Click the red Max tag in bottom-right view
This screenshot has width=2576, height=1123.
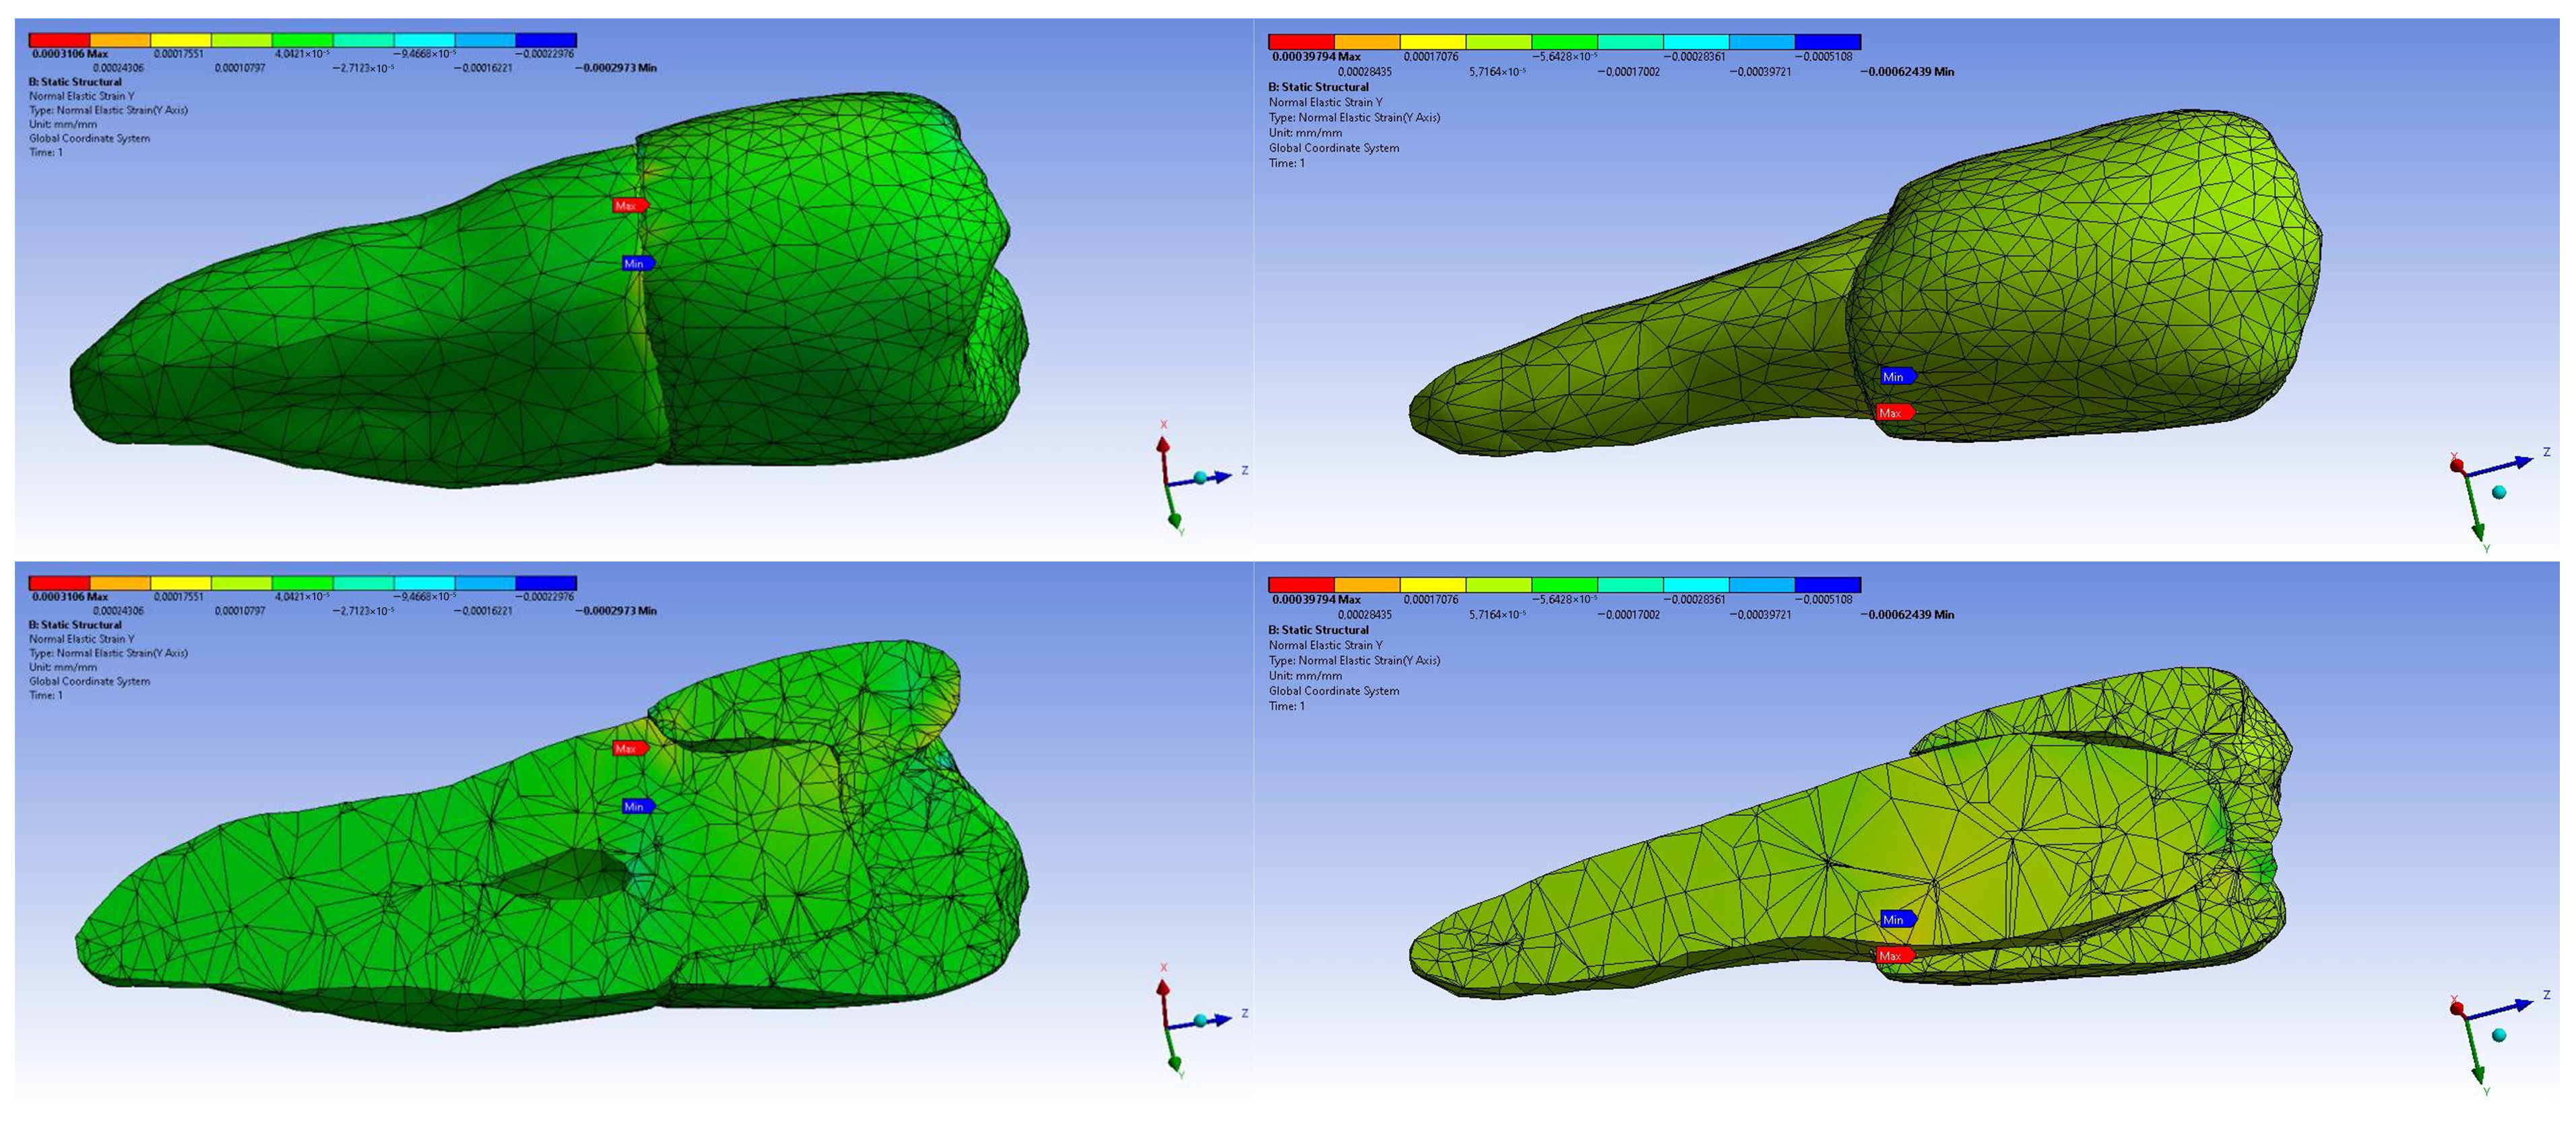coord(1895,955)
